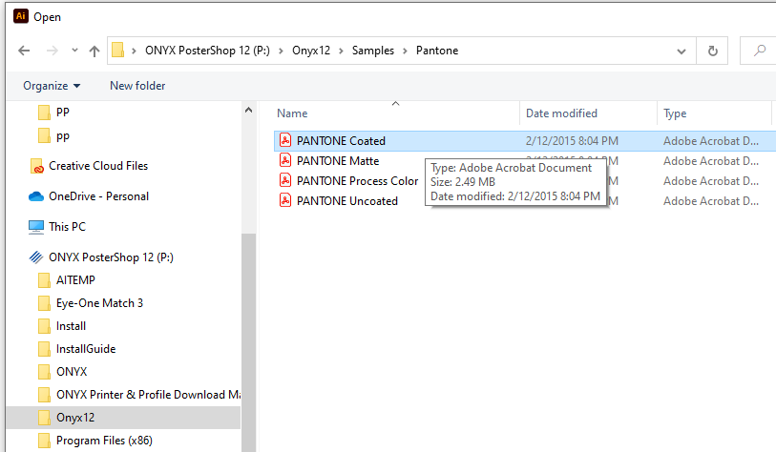Click OneDrive cloud icon
The width and height of the screenshot is (776, 452).
click(36, 196)
